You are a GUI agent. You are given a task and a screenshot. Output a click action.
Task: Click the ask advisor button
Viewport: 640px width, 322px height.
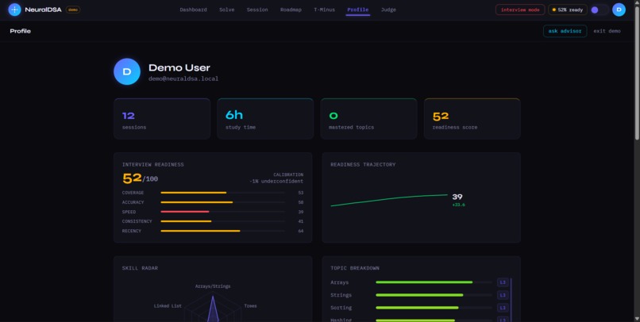coord(565,31)
